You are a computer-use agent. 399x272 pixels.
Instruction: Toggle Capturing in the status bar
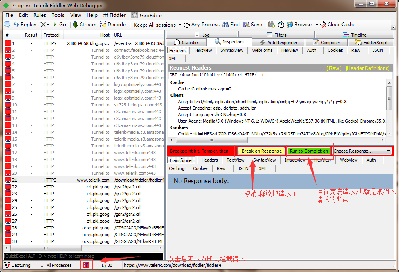17,265
